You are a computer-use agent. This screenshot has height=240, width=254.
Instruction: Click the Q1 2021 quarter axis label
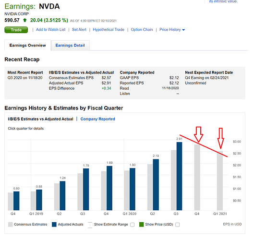pyautogui.click(x=220, y=214)
